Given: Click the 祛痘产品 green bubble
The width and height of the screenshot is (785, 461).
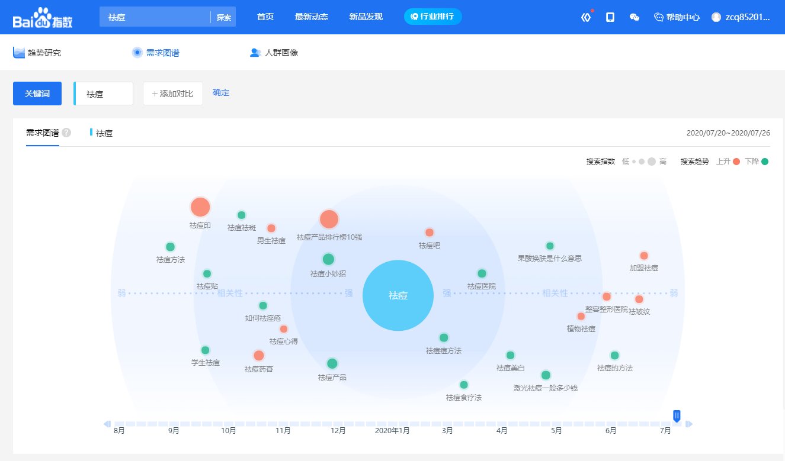Looking at the screenshot, I should pos(332,363).
